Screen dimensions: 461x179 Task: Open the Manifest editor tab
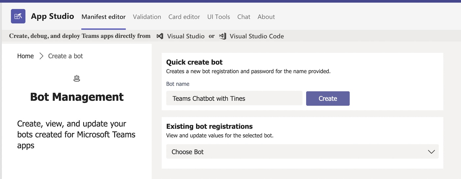coord(103,17)
